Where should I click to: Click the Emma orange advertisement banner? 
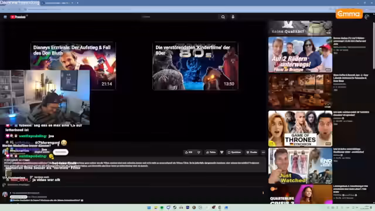point(349,14)
